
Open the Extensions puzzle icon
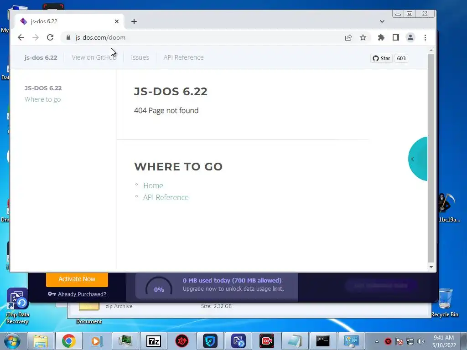tap(381, 37)
